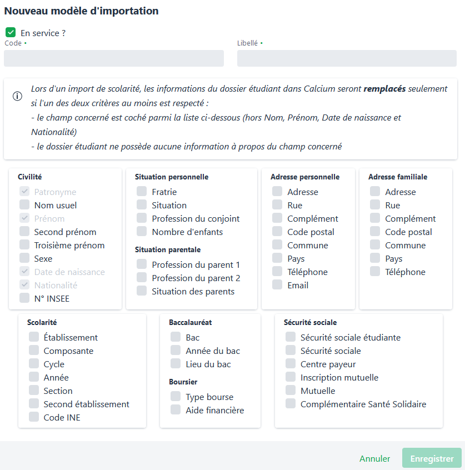
Task: Tick 'Code postal' under Adresse familiale
Action: [x=376, y=232]
